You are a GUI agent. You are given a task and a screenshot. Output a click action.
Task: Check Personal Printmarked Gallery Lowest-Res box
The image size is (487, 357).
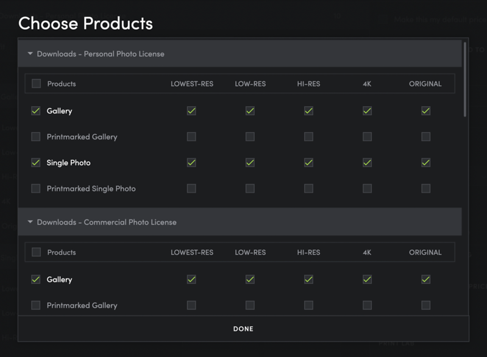(x=191, y=136)
